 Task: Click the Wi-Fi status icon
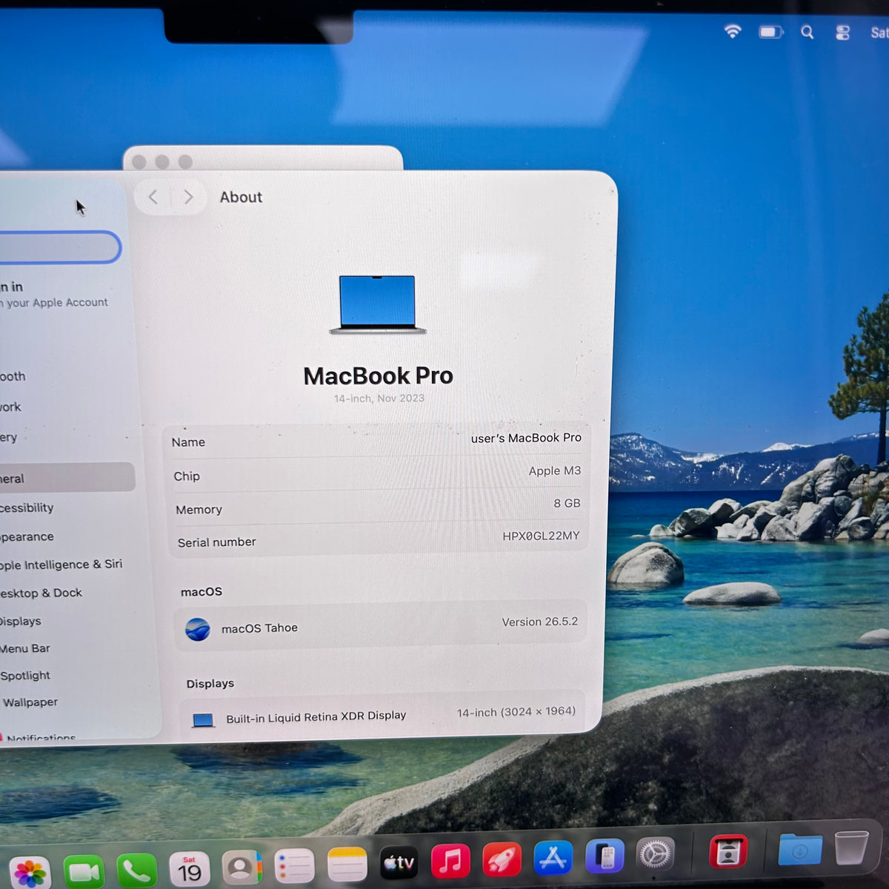(x=733, y=31)
